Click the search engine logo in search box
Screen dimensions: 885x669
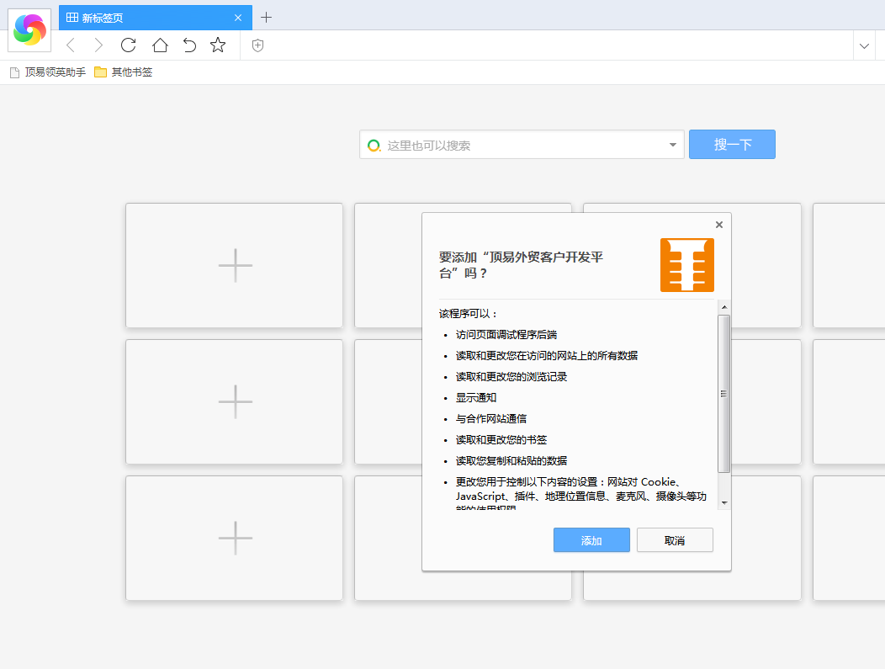click(x=374, y=146)
